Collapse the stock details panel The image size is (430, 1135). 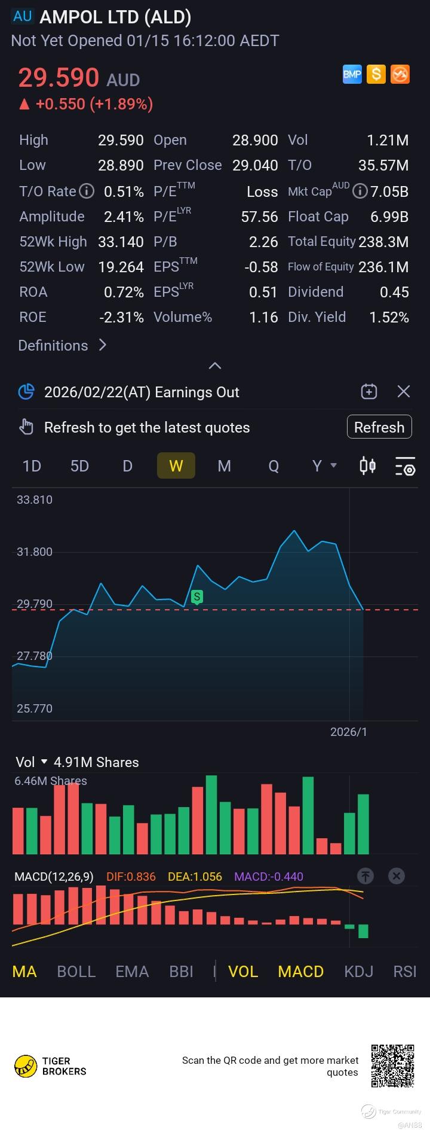point(215,366)
